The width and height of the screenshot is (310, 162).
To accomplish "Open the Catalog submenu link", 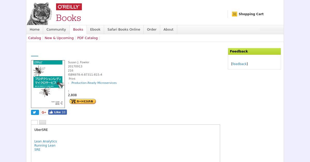I will (35, 38).
